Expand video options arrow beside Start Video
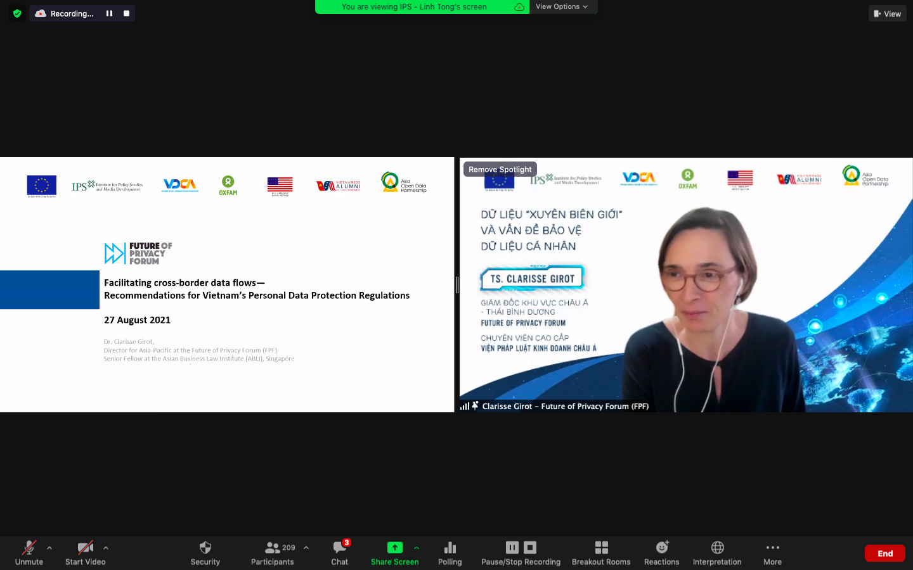This screenshot has width=913, height=570. [106, 548]
